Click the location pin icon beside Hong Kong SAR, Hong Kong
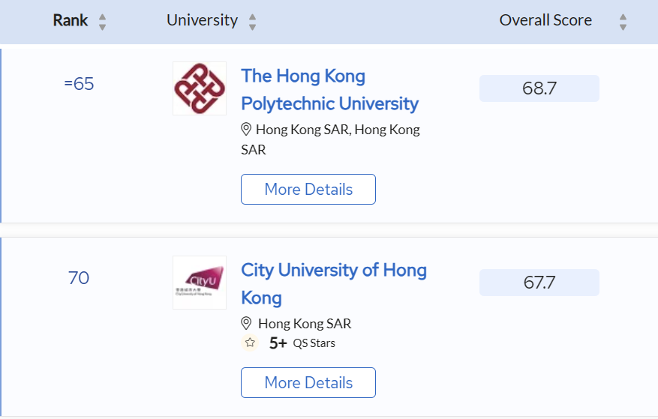The image size is (658, 419). tap(246, 129)
